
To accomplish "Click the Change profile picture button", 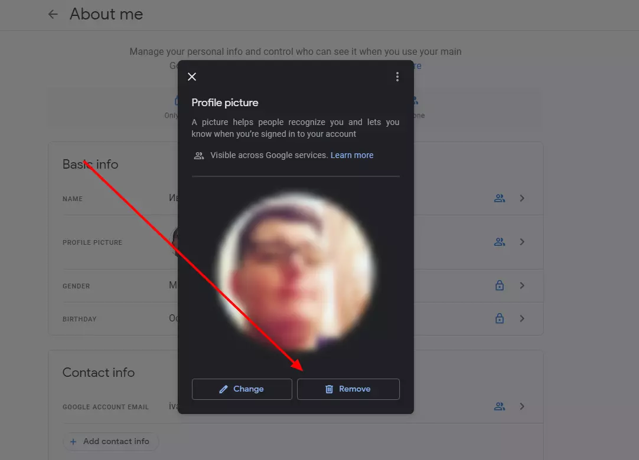I will pyautogui.click(x=242, y=389).
